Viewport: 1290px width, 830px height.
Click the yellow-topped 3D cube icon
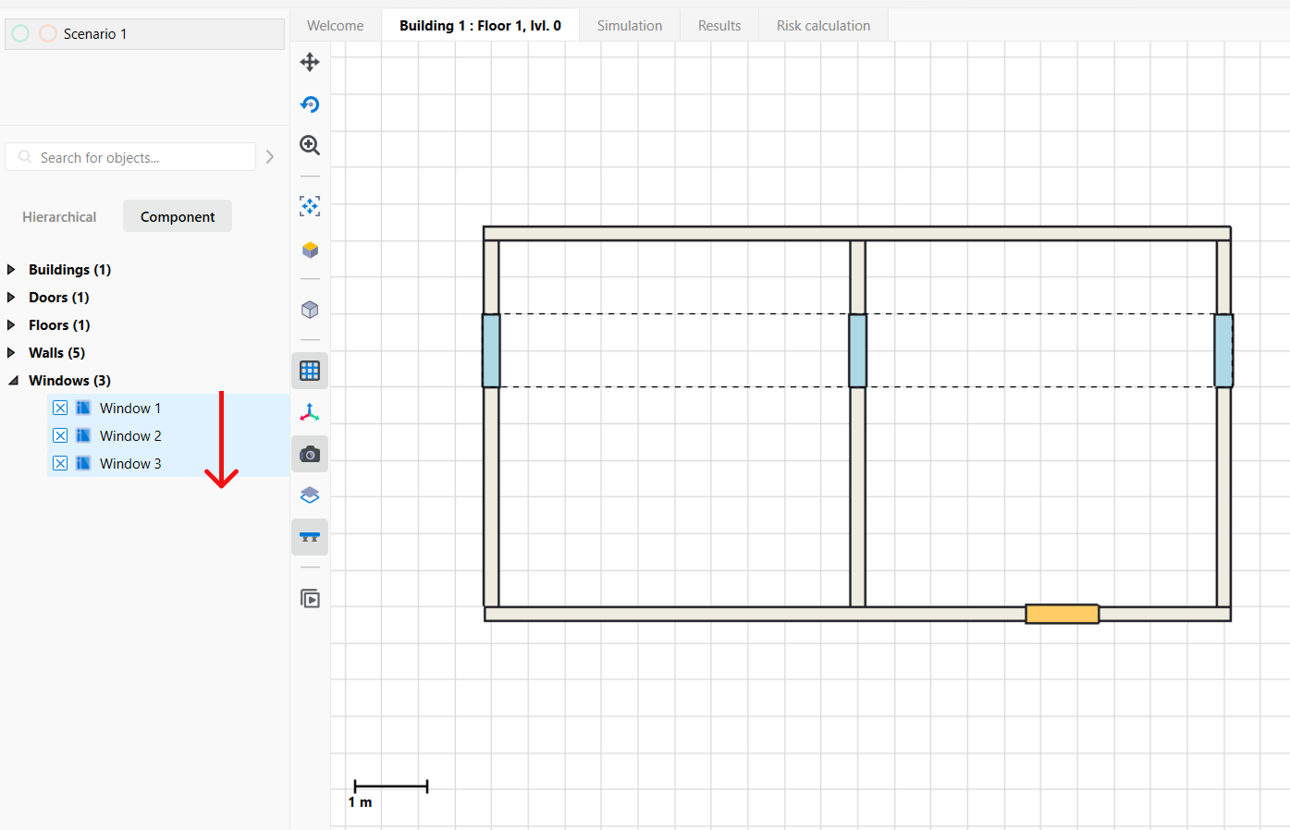pyautogui.click(x=310, y=250)
